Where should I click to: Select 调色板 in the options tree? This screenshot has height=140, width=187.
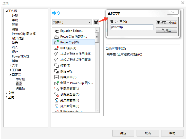(x=20, y=88)
